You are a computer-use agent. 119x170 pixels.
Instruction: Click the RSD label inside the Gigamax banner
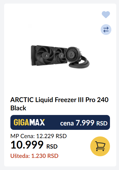(x=102, y=124)
